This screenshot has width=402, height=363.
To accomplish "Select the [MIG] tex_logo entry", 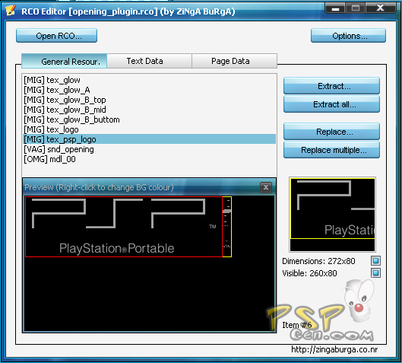I will (x=149, y=129).
